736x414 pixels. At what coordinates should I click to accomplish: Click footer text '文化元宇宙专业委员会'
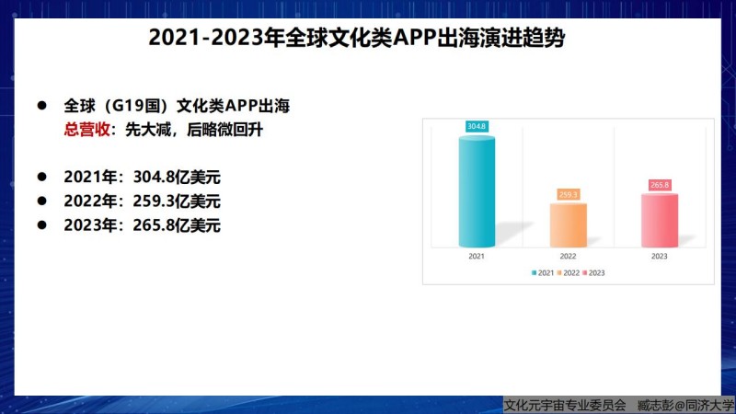click(564, 405)
